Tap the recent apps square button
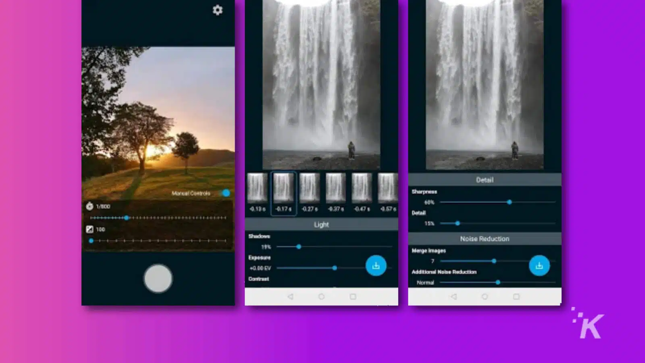Image resolution: width=645 pixels, height=363 pixels. pos(354,296)
